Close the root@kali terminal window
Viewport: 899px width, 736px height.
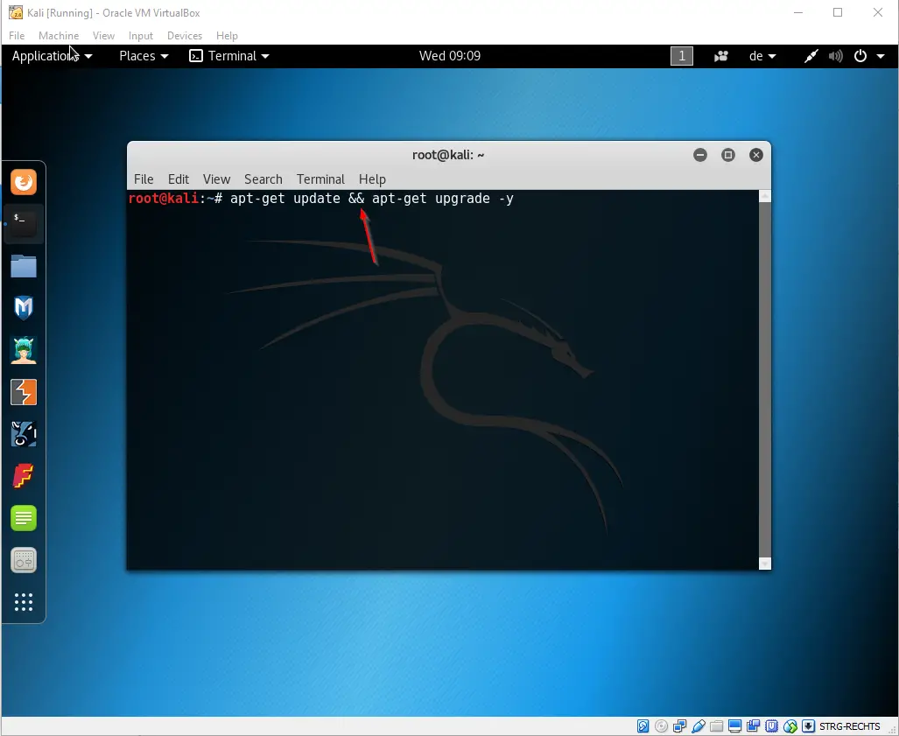[756, 155]
